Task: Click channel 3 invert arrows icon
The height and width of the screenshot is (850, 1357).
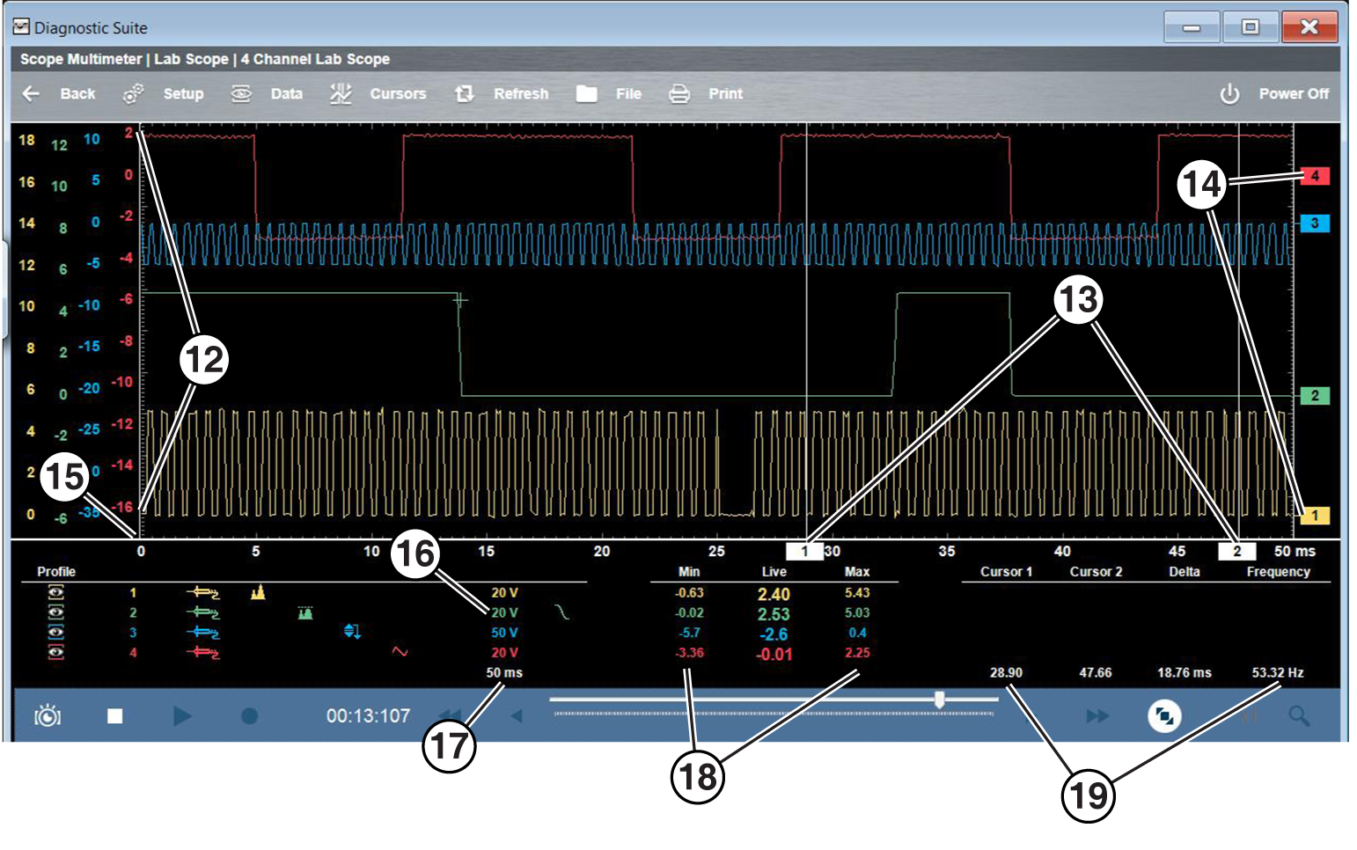Action: coord(352,632)
